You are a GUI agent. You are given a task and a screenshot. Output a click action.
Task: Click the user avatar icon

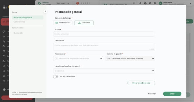click(x=160, y=3)
